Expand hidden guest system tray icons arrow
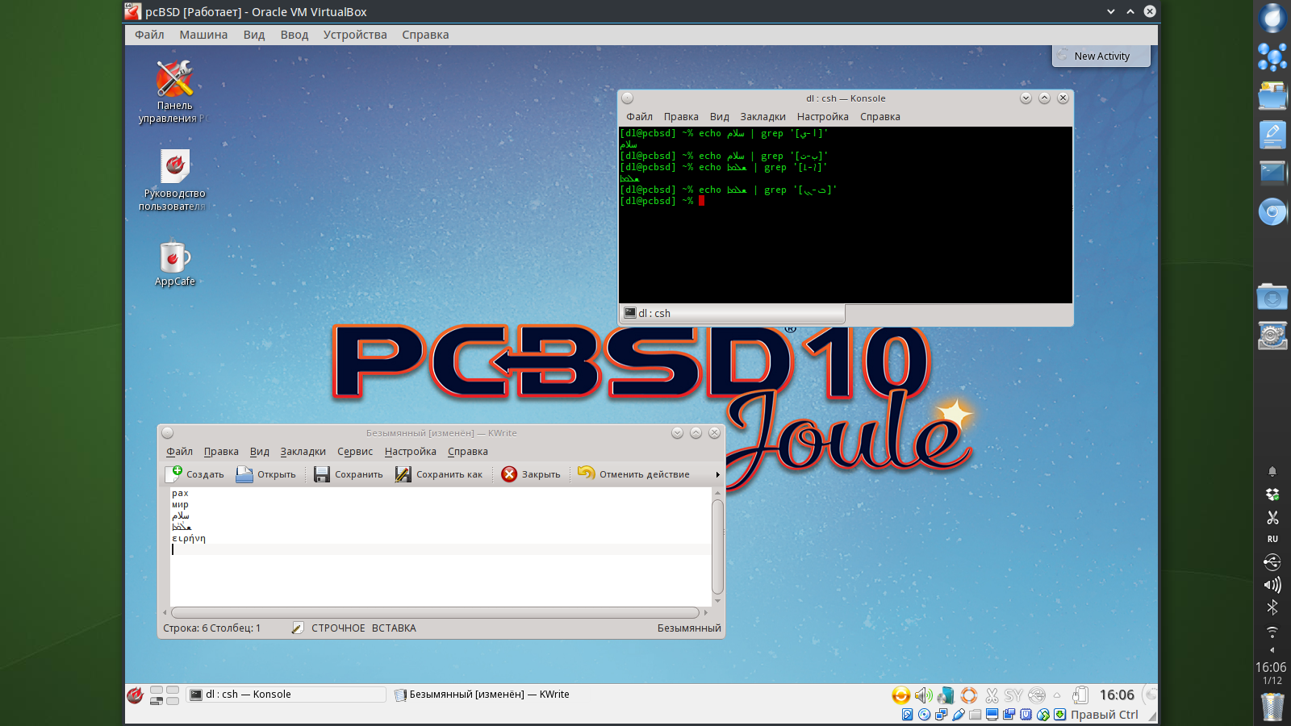The height and width of the screenshot is (726, 1291). pos(1057,695)
